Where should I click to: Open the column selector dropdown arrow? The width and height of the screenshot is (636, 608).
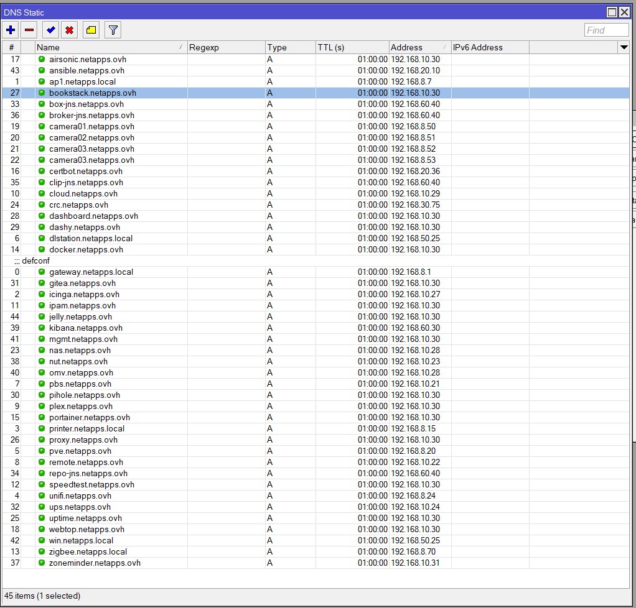[x=624, y=47]
